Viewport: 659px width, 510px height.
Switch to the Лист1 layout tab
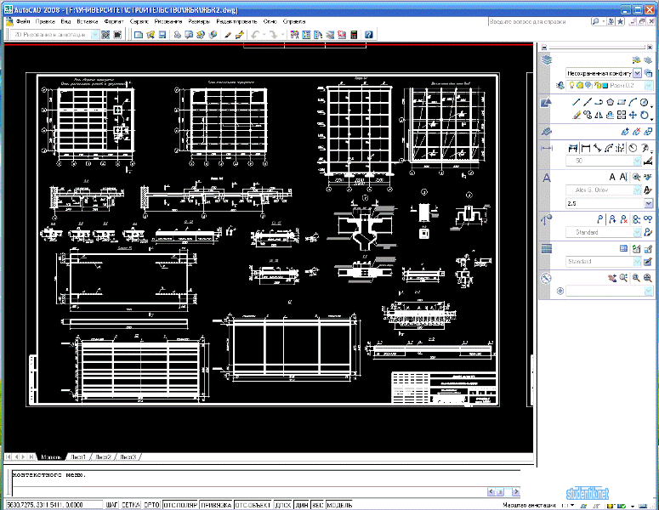78,456
